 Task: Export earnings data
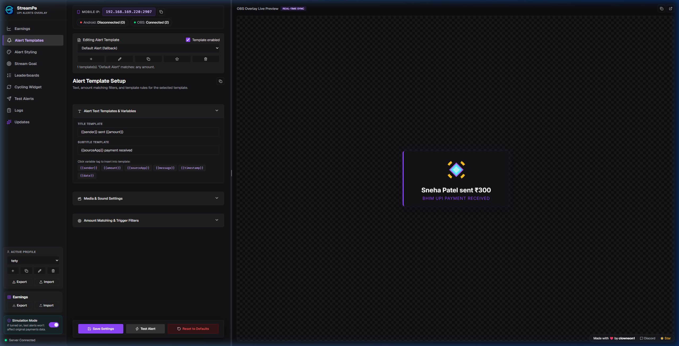[20, 305]
